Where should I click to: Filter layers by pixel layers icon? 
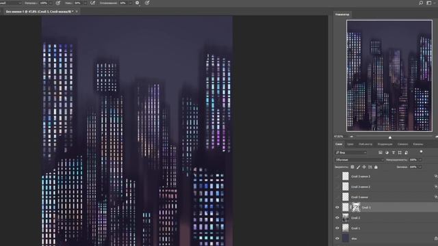tap(381, 152)
